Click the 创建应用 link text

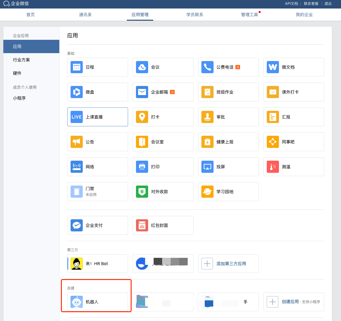[290, 302]
